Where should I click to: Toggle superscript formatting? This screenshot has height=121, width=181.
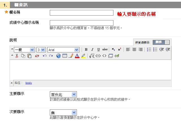point(120,50)
